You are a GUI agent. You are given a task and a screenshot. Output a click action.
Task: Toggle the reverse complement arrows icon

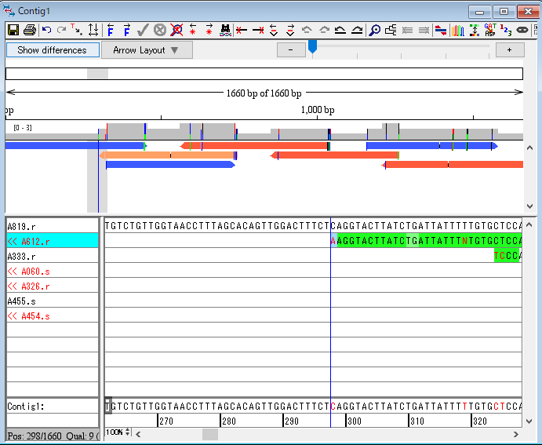click(x=441, y=30)
